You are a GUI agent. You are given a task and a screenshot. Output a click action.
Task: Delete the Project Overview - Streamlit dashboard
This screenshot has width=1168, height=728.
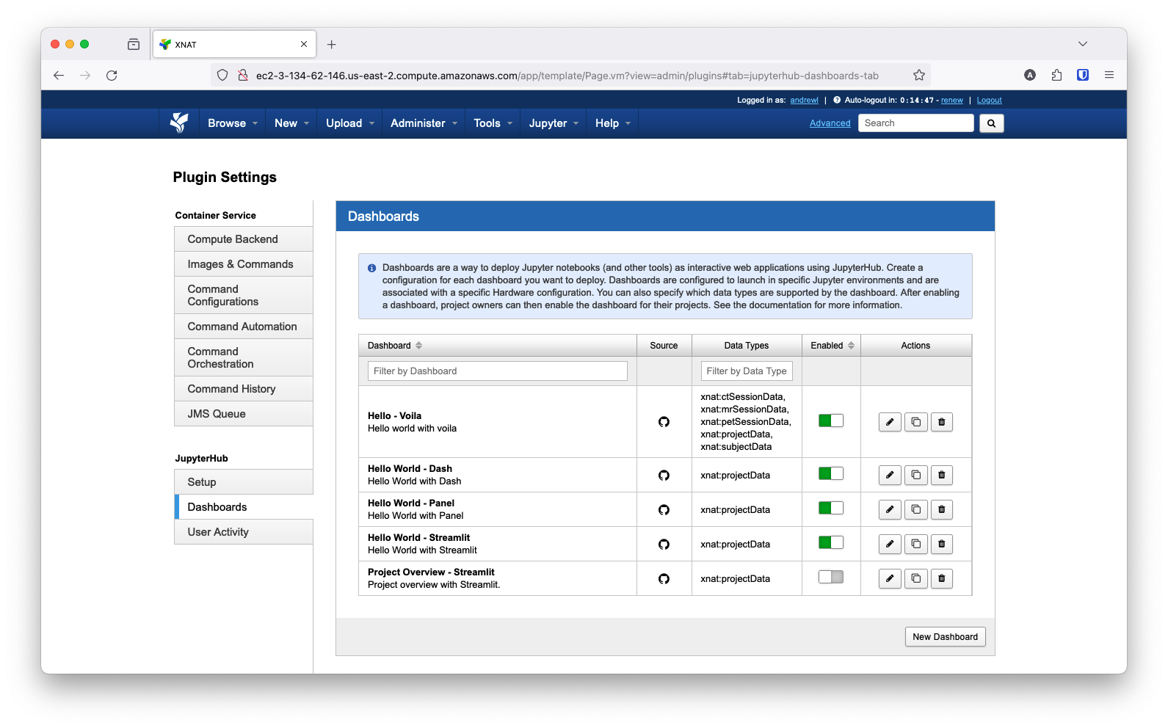[x=941, y=578]
